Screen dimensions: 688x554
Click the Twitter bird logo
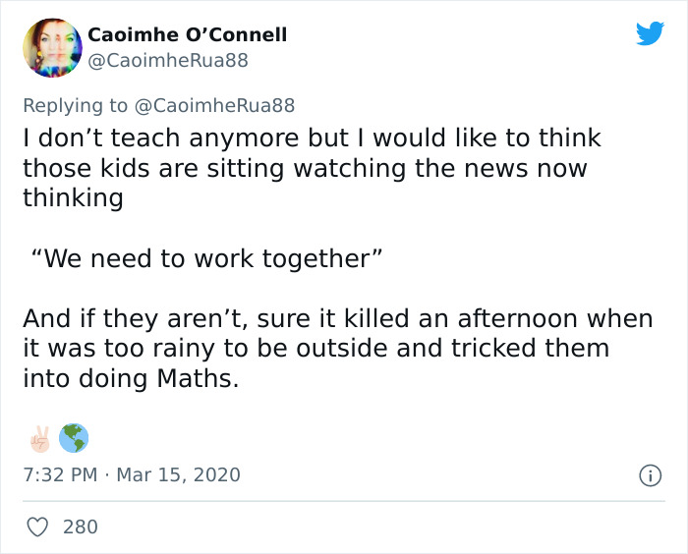tap(650, 34)
